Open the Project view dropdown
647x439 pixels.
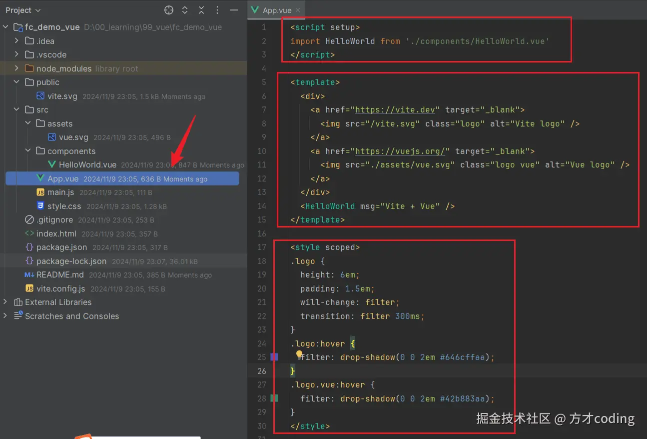[23, 10]
